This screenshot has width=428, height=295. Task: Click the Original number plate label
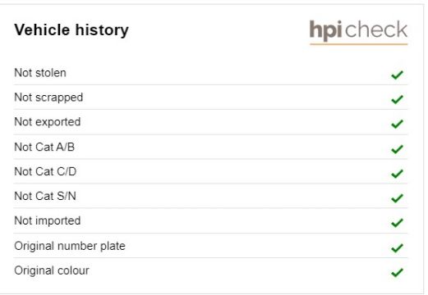click(x=70, y=246)
